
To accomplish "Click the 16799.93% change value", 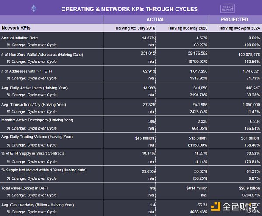I will point(197,62).
